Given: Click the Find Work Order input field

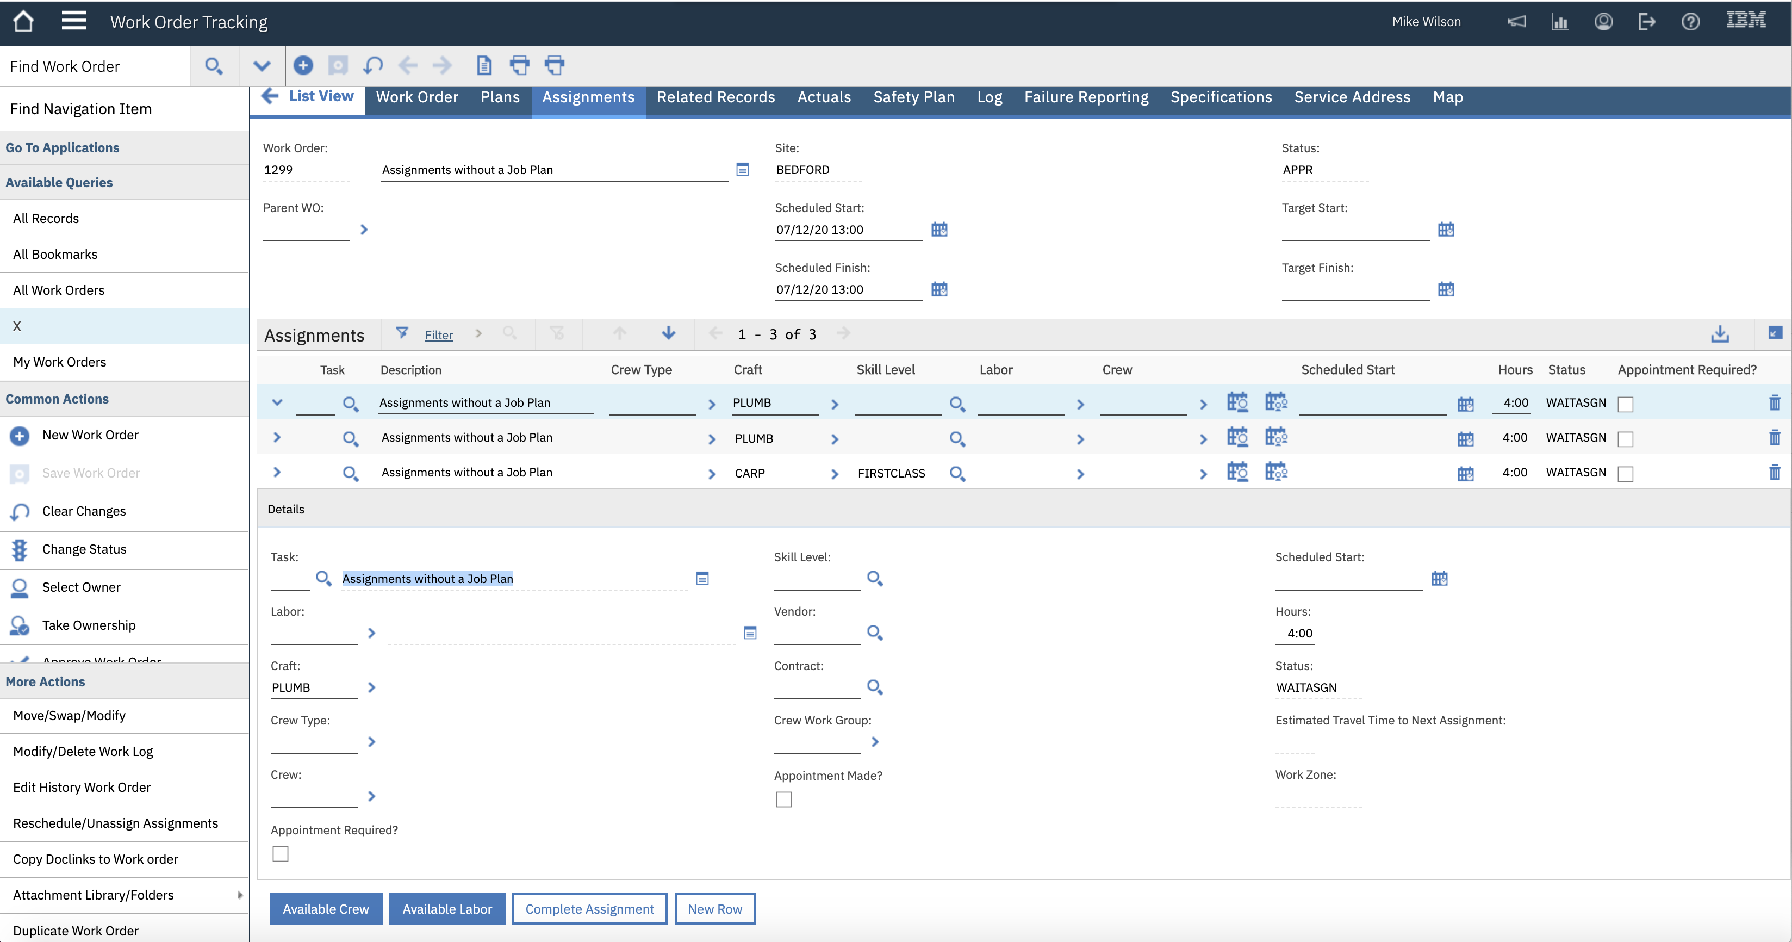Looking at the screenshot, I should tap(96, 66).
